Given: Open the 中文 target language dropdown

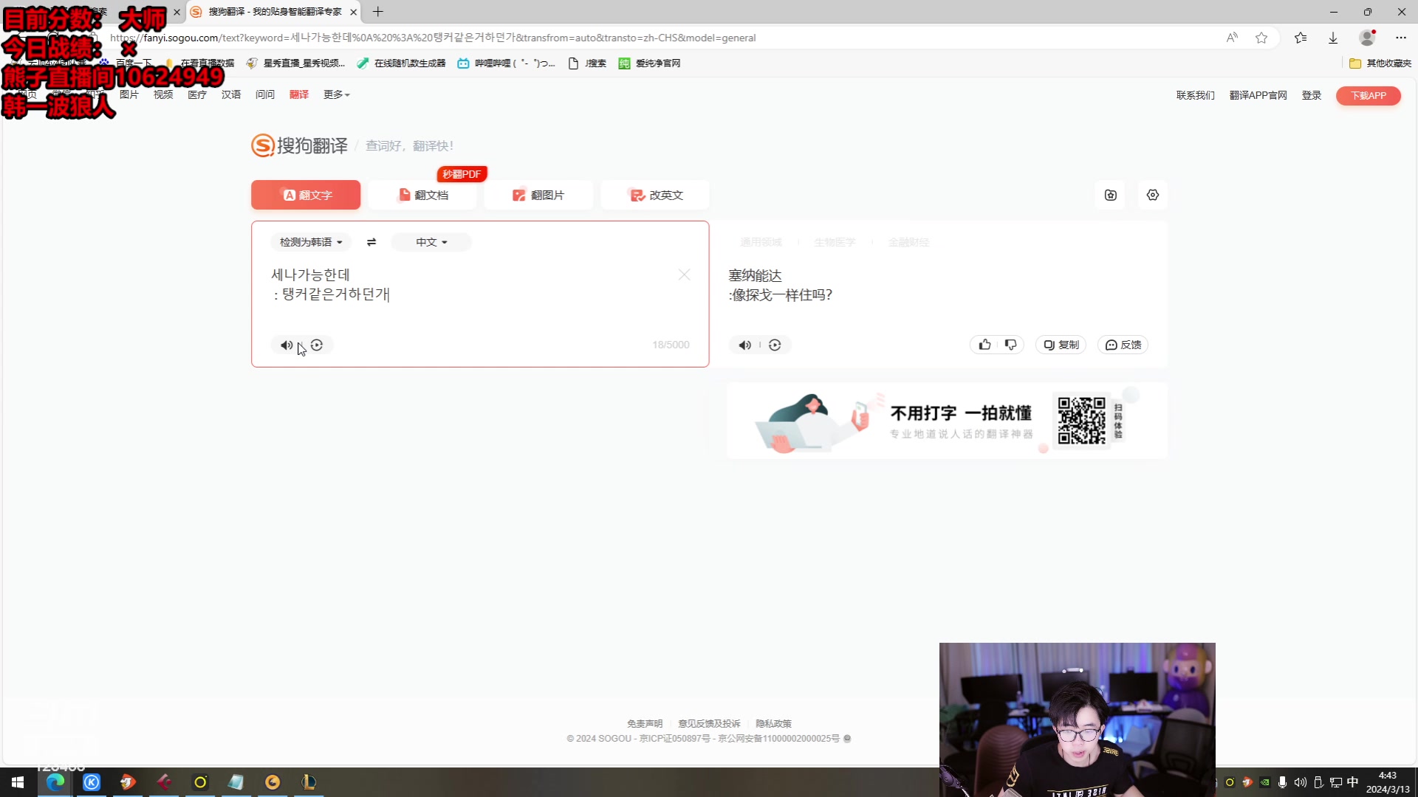Looking at the screenshot, I should [x=431, y=242].
